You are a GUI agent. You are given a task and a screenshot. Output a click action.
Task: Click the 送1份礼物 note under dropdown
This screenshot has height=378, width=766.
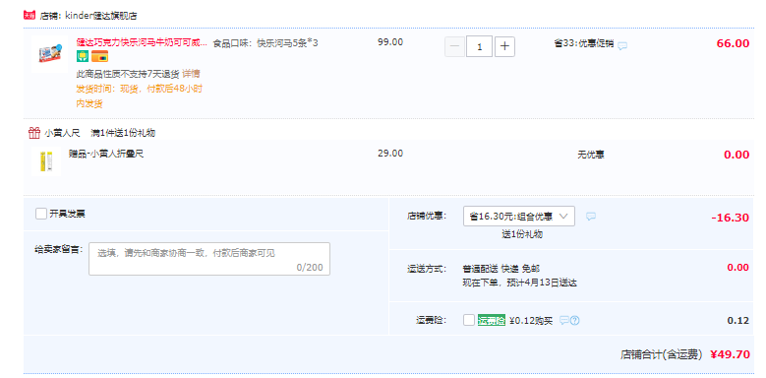click(522, 234)
